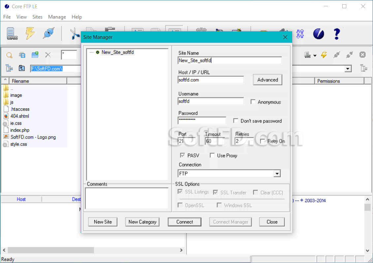The width and height of the screenshot is (373, 263).
Task: Click the Connect button
Action: pyautogui.click(x=185, y=222)
